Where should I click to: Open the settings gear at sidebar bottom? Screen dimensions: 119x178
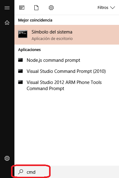7,158
